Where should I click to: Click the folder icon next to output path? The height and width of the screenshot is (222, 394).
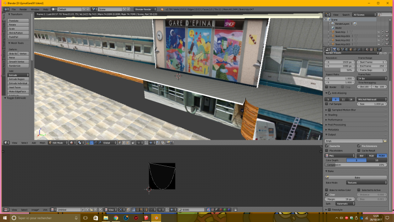tap(385, 141)
